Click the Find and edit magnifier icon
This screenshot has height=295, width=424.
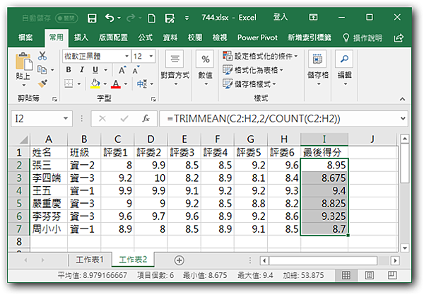point(344,60)
